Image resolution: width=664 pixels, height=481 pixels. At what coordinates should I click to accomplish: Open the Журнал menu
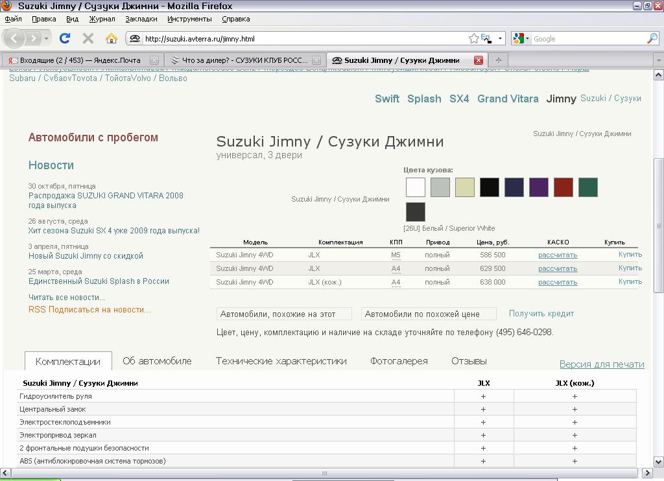tap(102, 19)
